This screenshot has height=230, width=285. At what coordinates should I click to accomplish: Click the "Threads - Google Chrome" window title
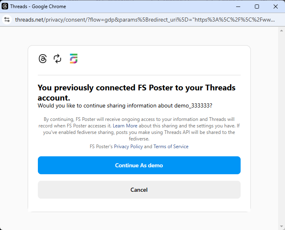click(38, 7)
